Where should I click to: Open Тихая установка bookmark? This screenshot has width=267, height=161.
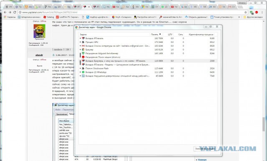(x=222, y=17)
